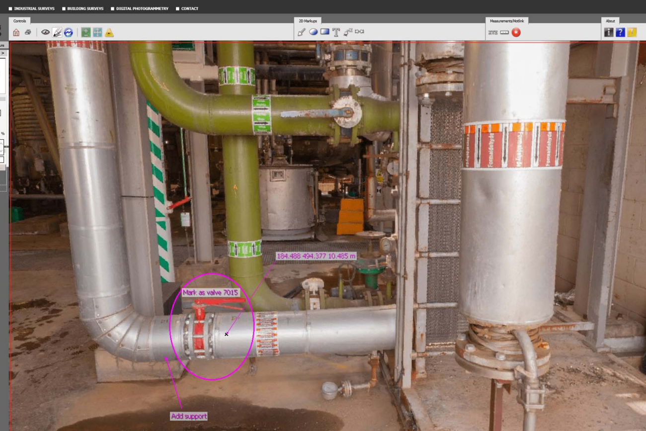The height and width of the screenshot is (431, 646).
Task: Expand the left panel arrow button
Action: pos(2,53)
